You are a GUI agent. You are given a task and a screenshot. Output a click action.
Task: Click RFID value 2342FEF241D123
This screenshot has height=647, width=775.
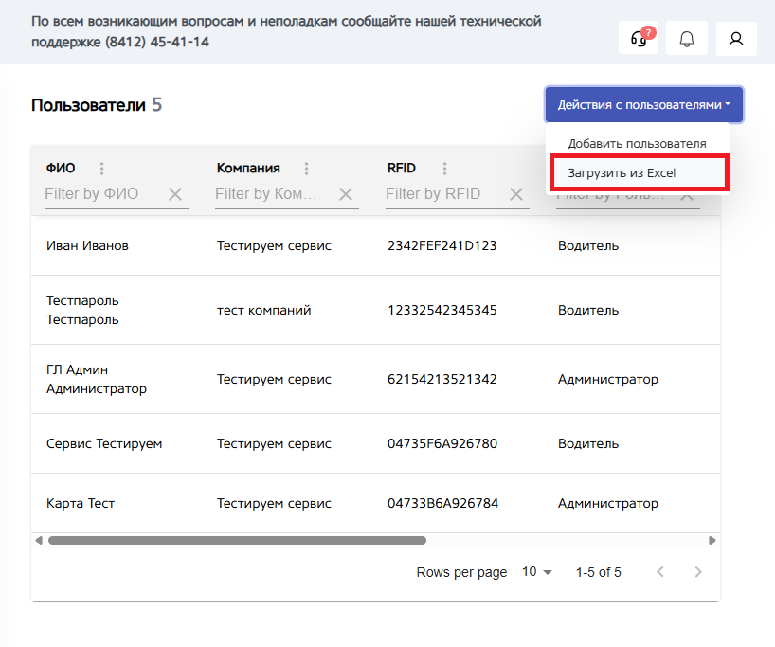click(x=442, y=245)
